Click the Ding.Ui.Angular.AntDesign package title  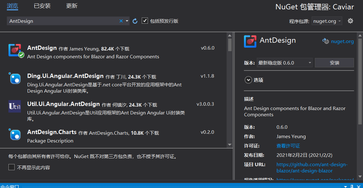tap(65, 76)
